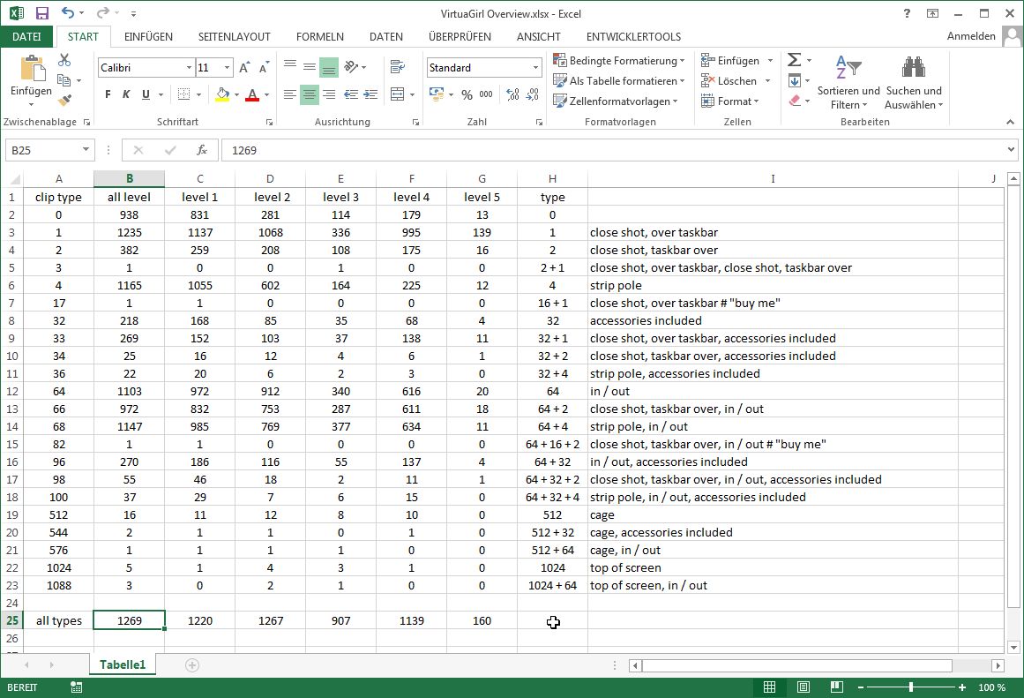Add a decimal place
The width and height of the screenshot is (1024, 698).
coord(512,94)
